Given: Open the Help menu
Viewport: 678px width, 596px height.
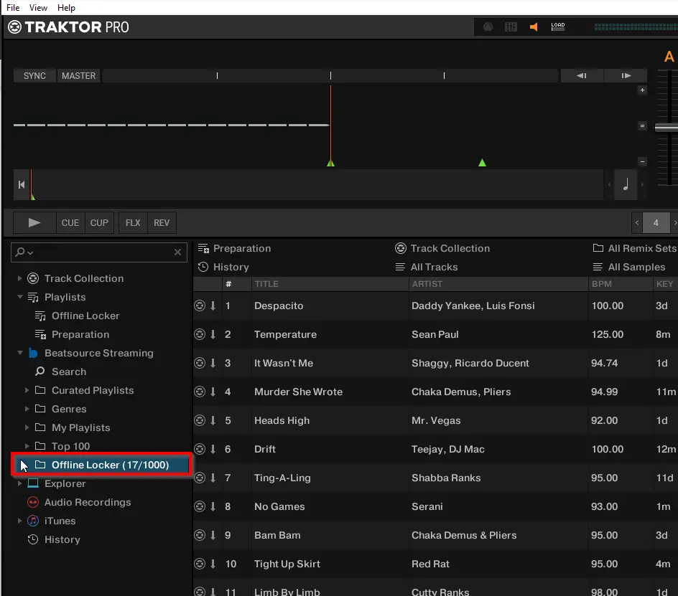Looking at the screenshot, I should tap(66, 8).
